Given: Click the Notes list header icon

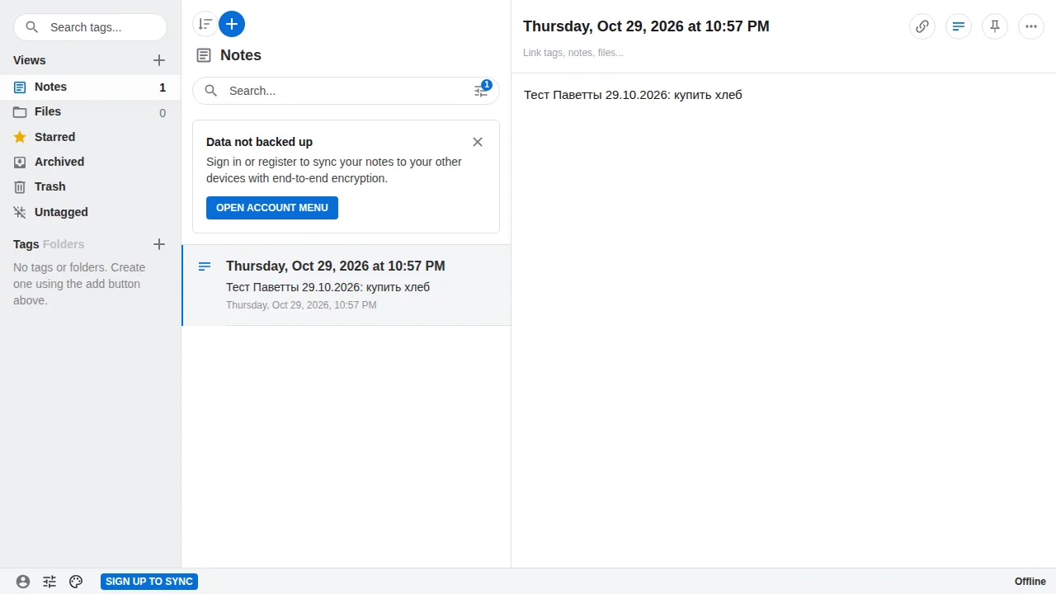Looking at the screenshot, I should click(x=204, y=55).
